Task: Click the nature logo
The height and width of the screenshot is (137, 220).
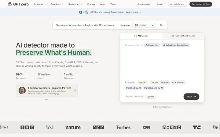Action: (73, 127)
